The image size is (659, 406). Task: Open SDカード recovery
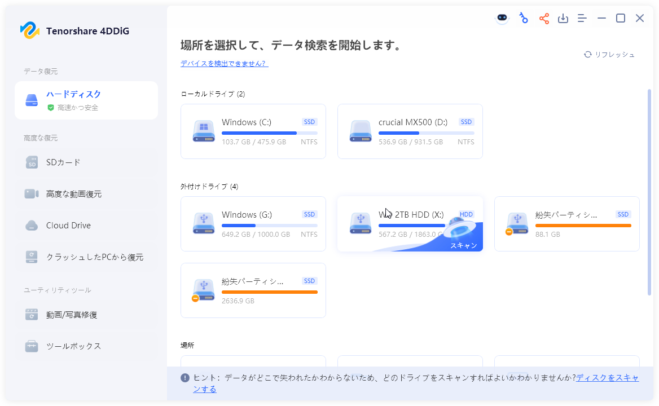point(86,162)
